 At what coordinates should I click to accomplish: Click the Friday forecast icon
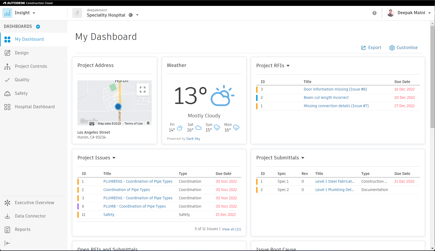coord(180,128)
